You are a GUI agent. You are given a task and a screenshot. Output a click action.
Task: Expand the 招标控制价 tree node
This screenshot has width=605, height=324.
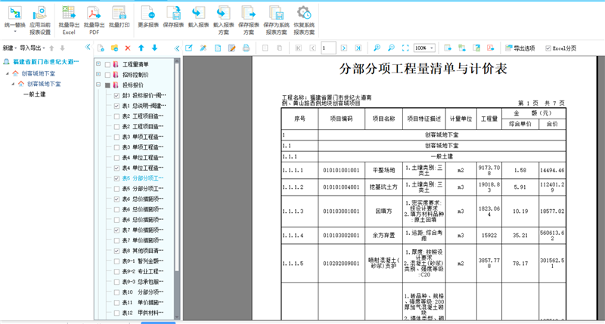click(x=98, y=74)
